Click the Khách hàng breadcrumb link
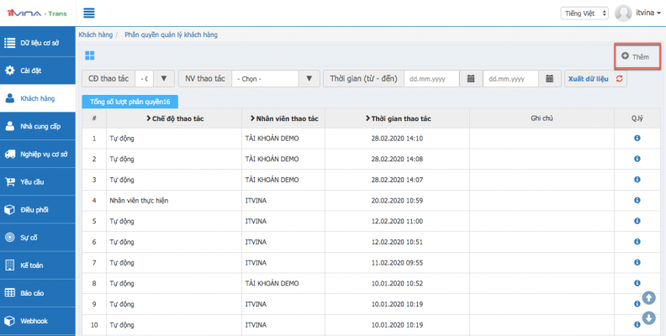Screen dimensions: 666x336 coord(94,36)
